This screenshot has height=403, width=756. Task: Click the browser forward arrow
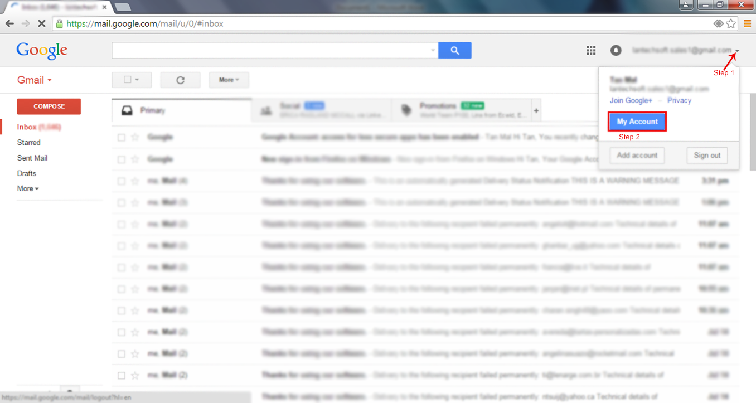(x=26, y=24)
